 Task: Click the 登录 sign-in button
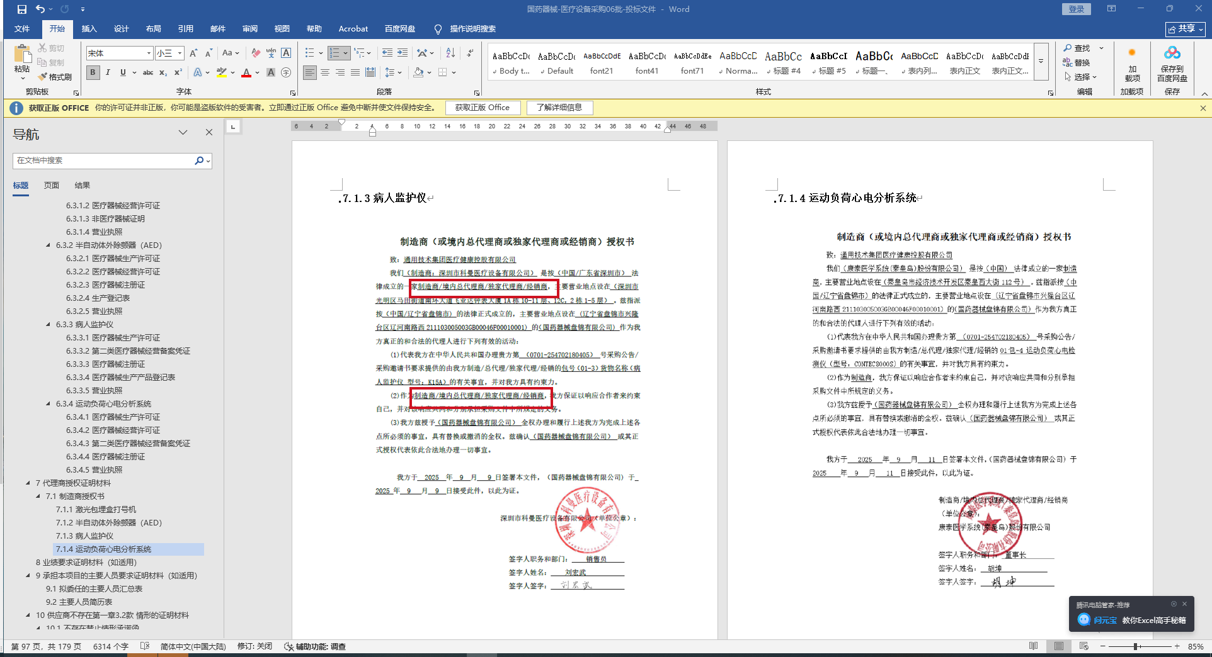pyautogui.click(x=1077, y=9)
